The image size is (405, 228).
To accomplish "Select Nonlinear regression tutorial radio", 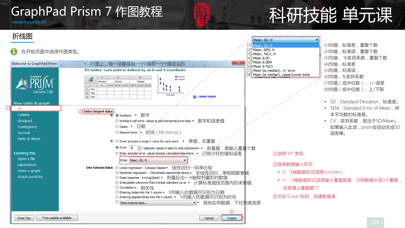I will click(x=117, y=173).
